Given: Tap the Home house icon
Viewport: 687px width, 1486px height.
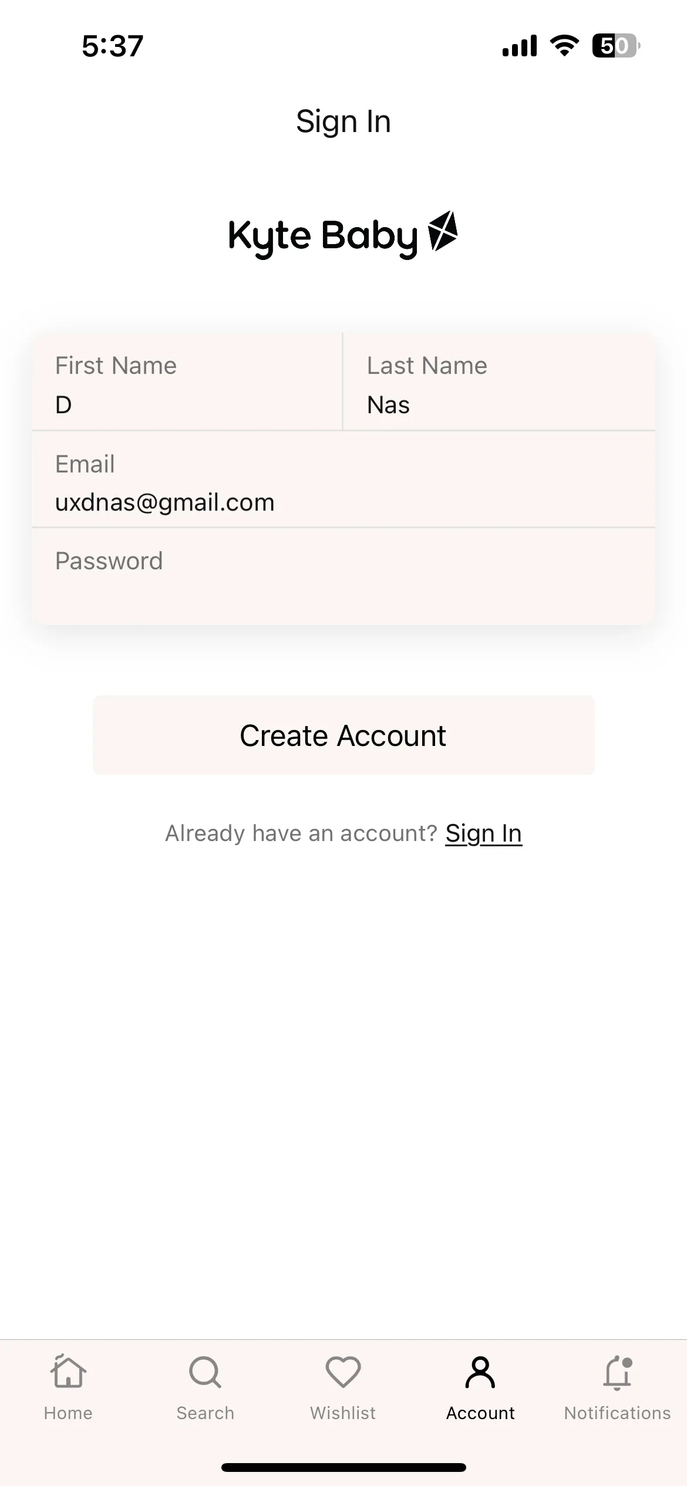Looking at the screenshot, I should coord(68,1372).
